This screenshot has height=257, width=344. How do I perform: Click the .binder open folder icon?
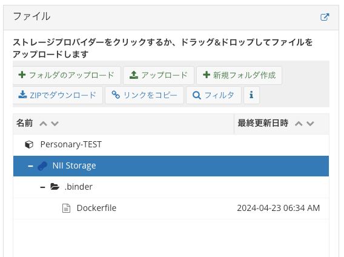pos(55,187)
